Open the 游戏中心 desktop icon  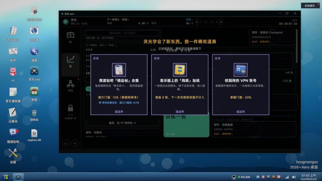click(x=13, y=34)
